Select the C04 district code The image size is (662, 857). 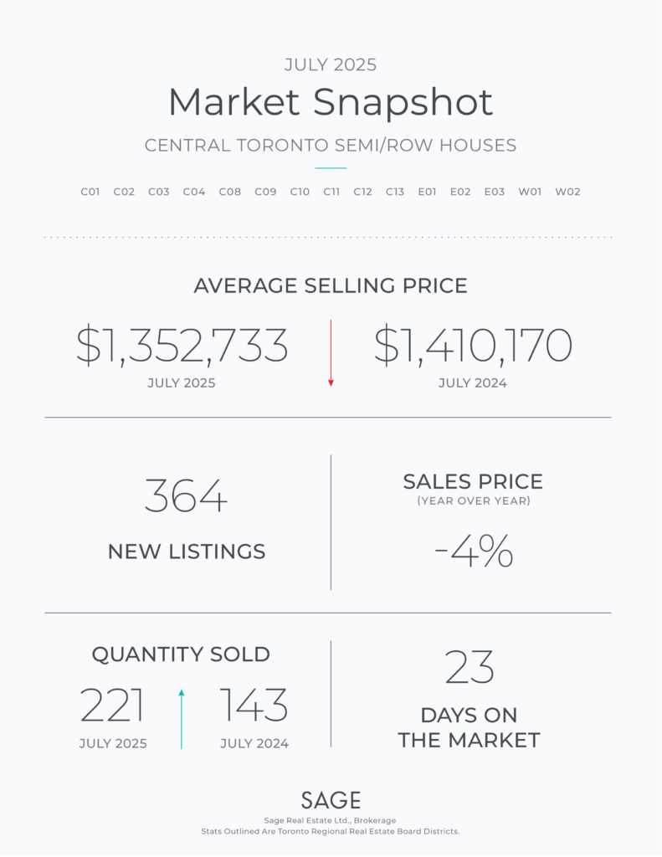(x=194, y=192)
